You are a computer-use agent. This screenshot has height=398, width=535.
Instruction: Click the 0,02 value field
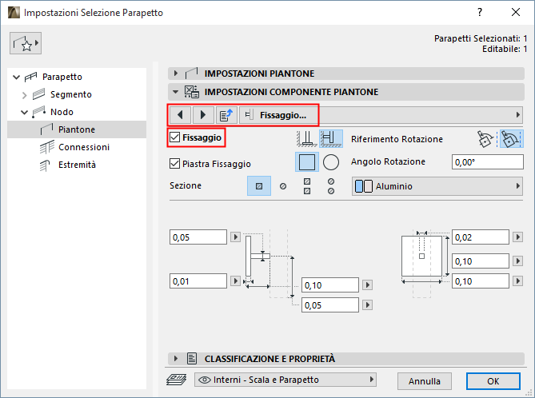481,237
